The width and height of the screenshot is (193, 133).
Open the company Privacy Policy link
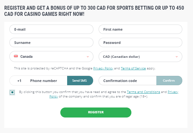(173, 92)
